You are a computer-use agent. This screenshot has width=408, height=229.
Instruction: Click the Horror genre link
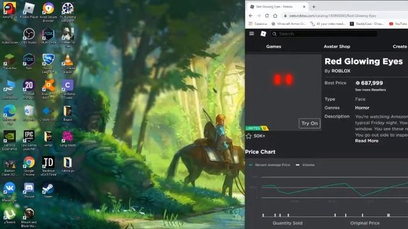[362, 108]
